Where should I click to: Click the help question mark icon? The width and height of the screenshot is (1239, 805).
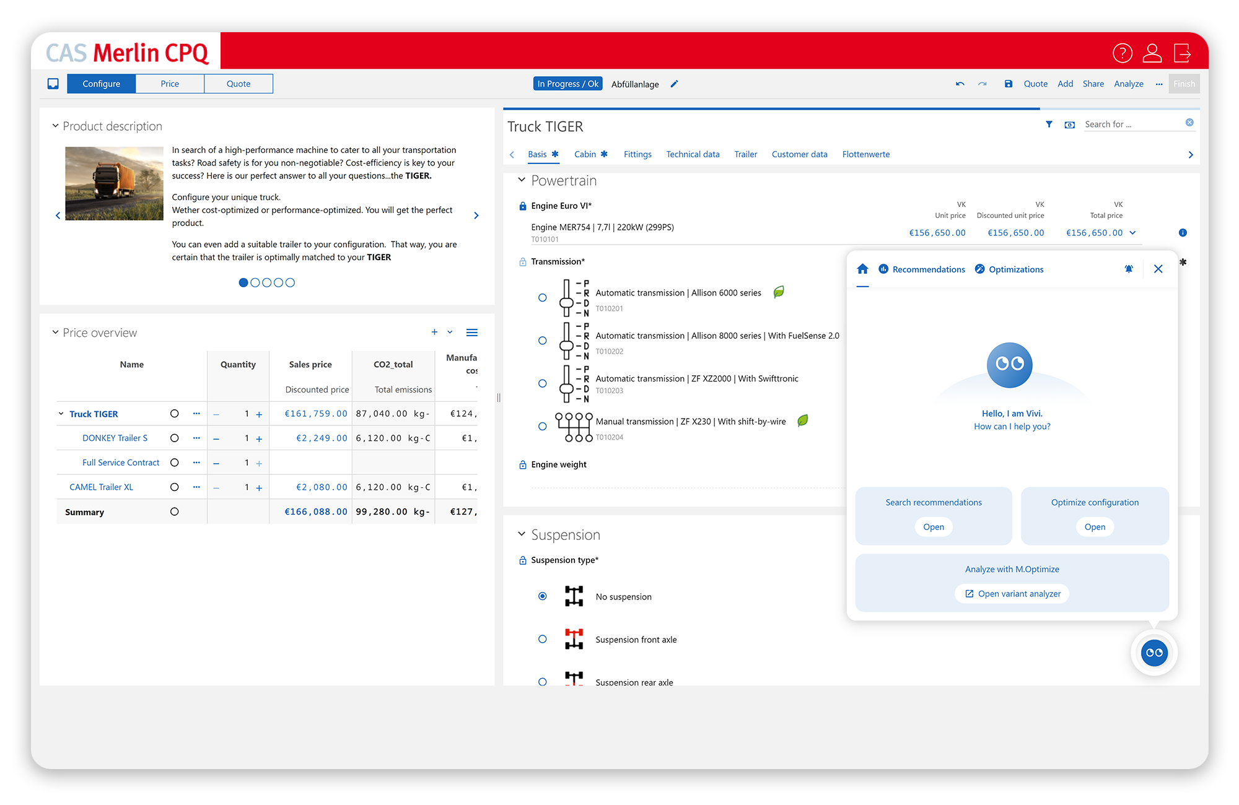pos(1122,53)
